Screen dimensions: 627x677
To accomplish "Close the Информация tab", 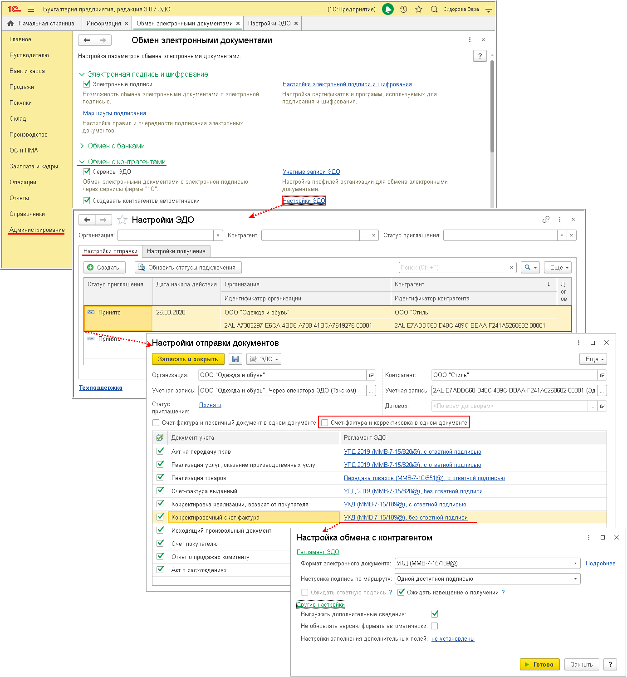I will pos(126,24).
